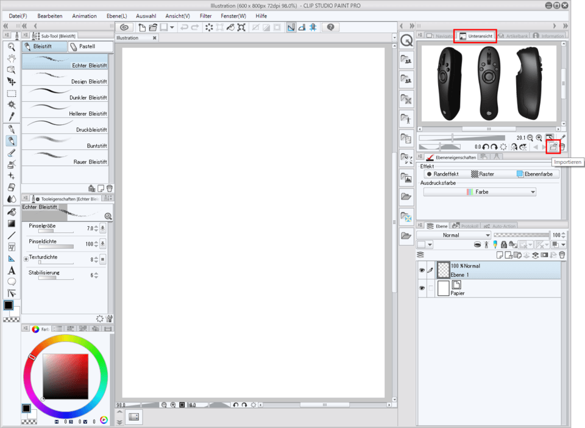Open the Importieren folder icon in Unteransicht
Image resolution: width=585 pixels, height=428 pixels.
coord(555,146)
